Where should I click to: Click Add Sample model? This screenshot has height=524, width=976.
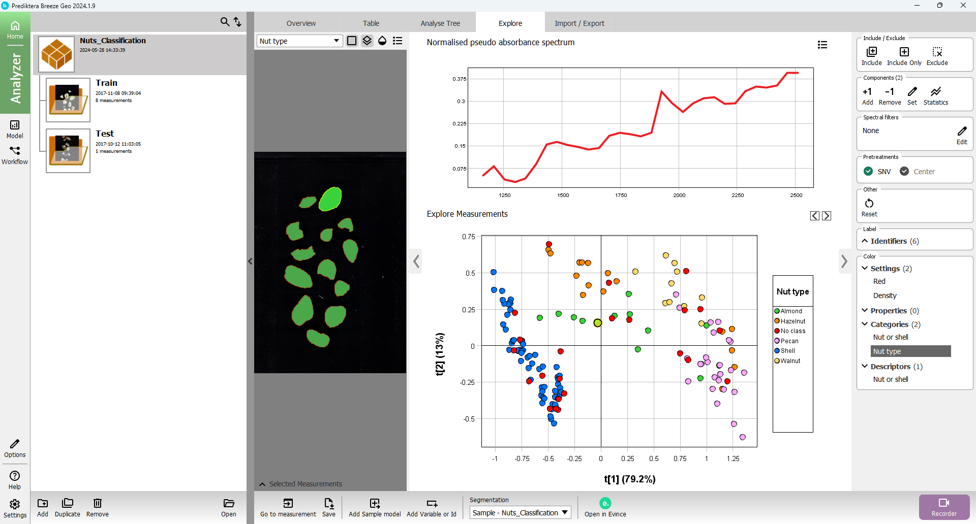[x=375, y=503]
